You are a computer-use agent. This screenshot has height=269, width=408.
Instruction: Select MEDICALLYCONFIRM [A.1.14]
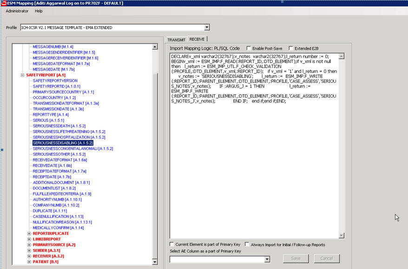(x=58, y=228)
